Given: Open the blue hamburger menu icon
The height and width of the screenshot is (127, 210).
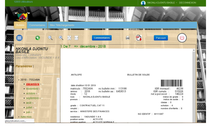Looking at the screenshot, I should coord(19,38).
